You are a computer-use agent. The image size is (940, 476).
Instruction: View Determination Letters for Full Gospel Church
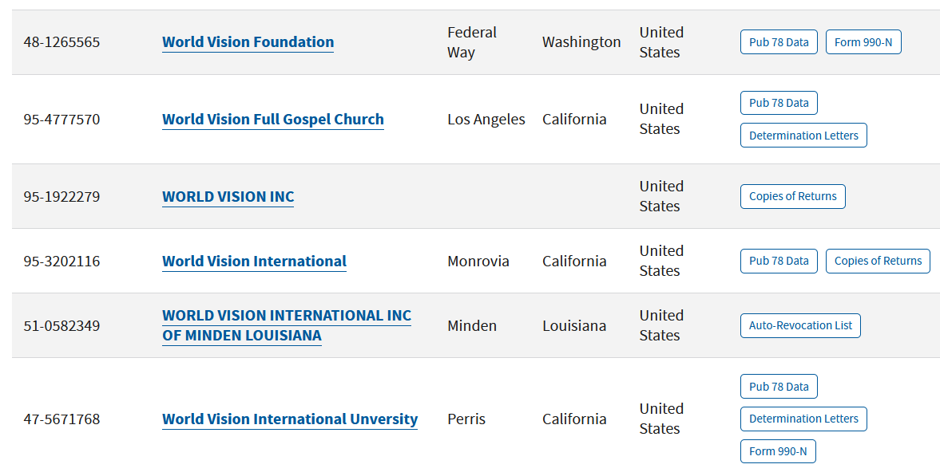coord(803,136)
